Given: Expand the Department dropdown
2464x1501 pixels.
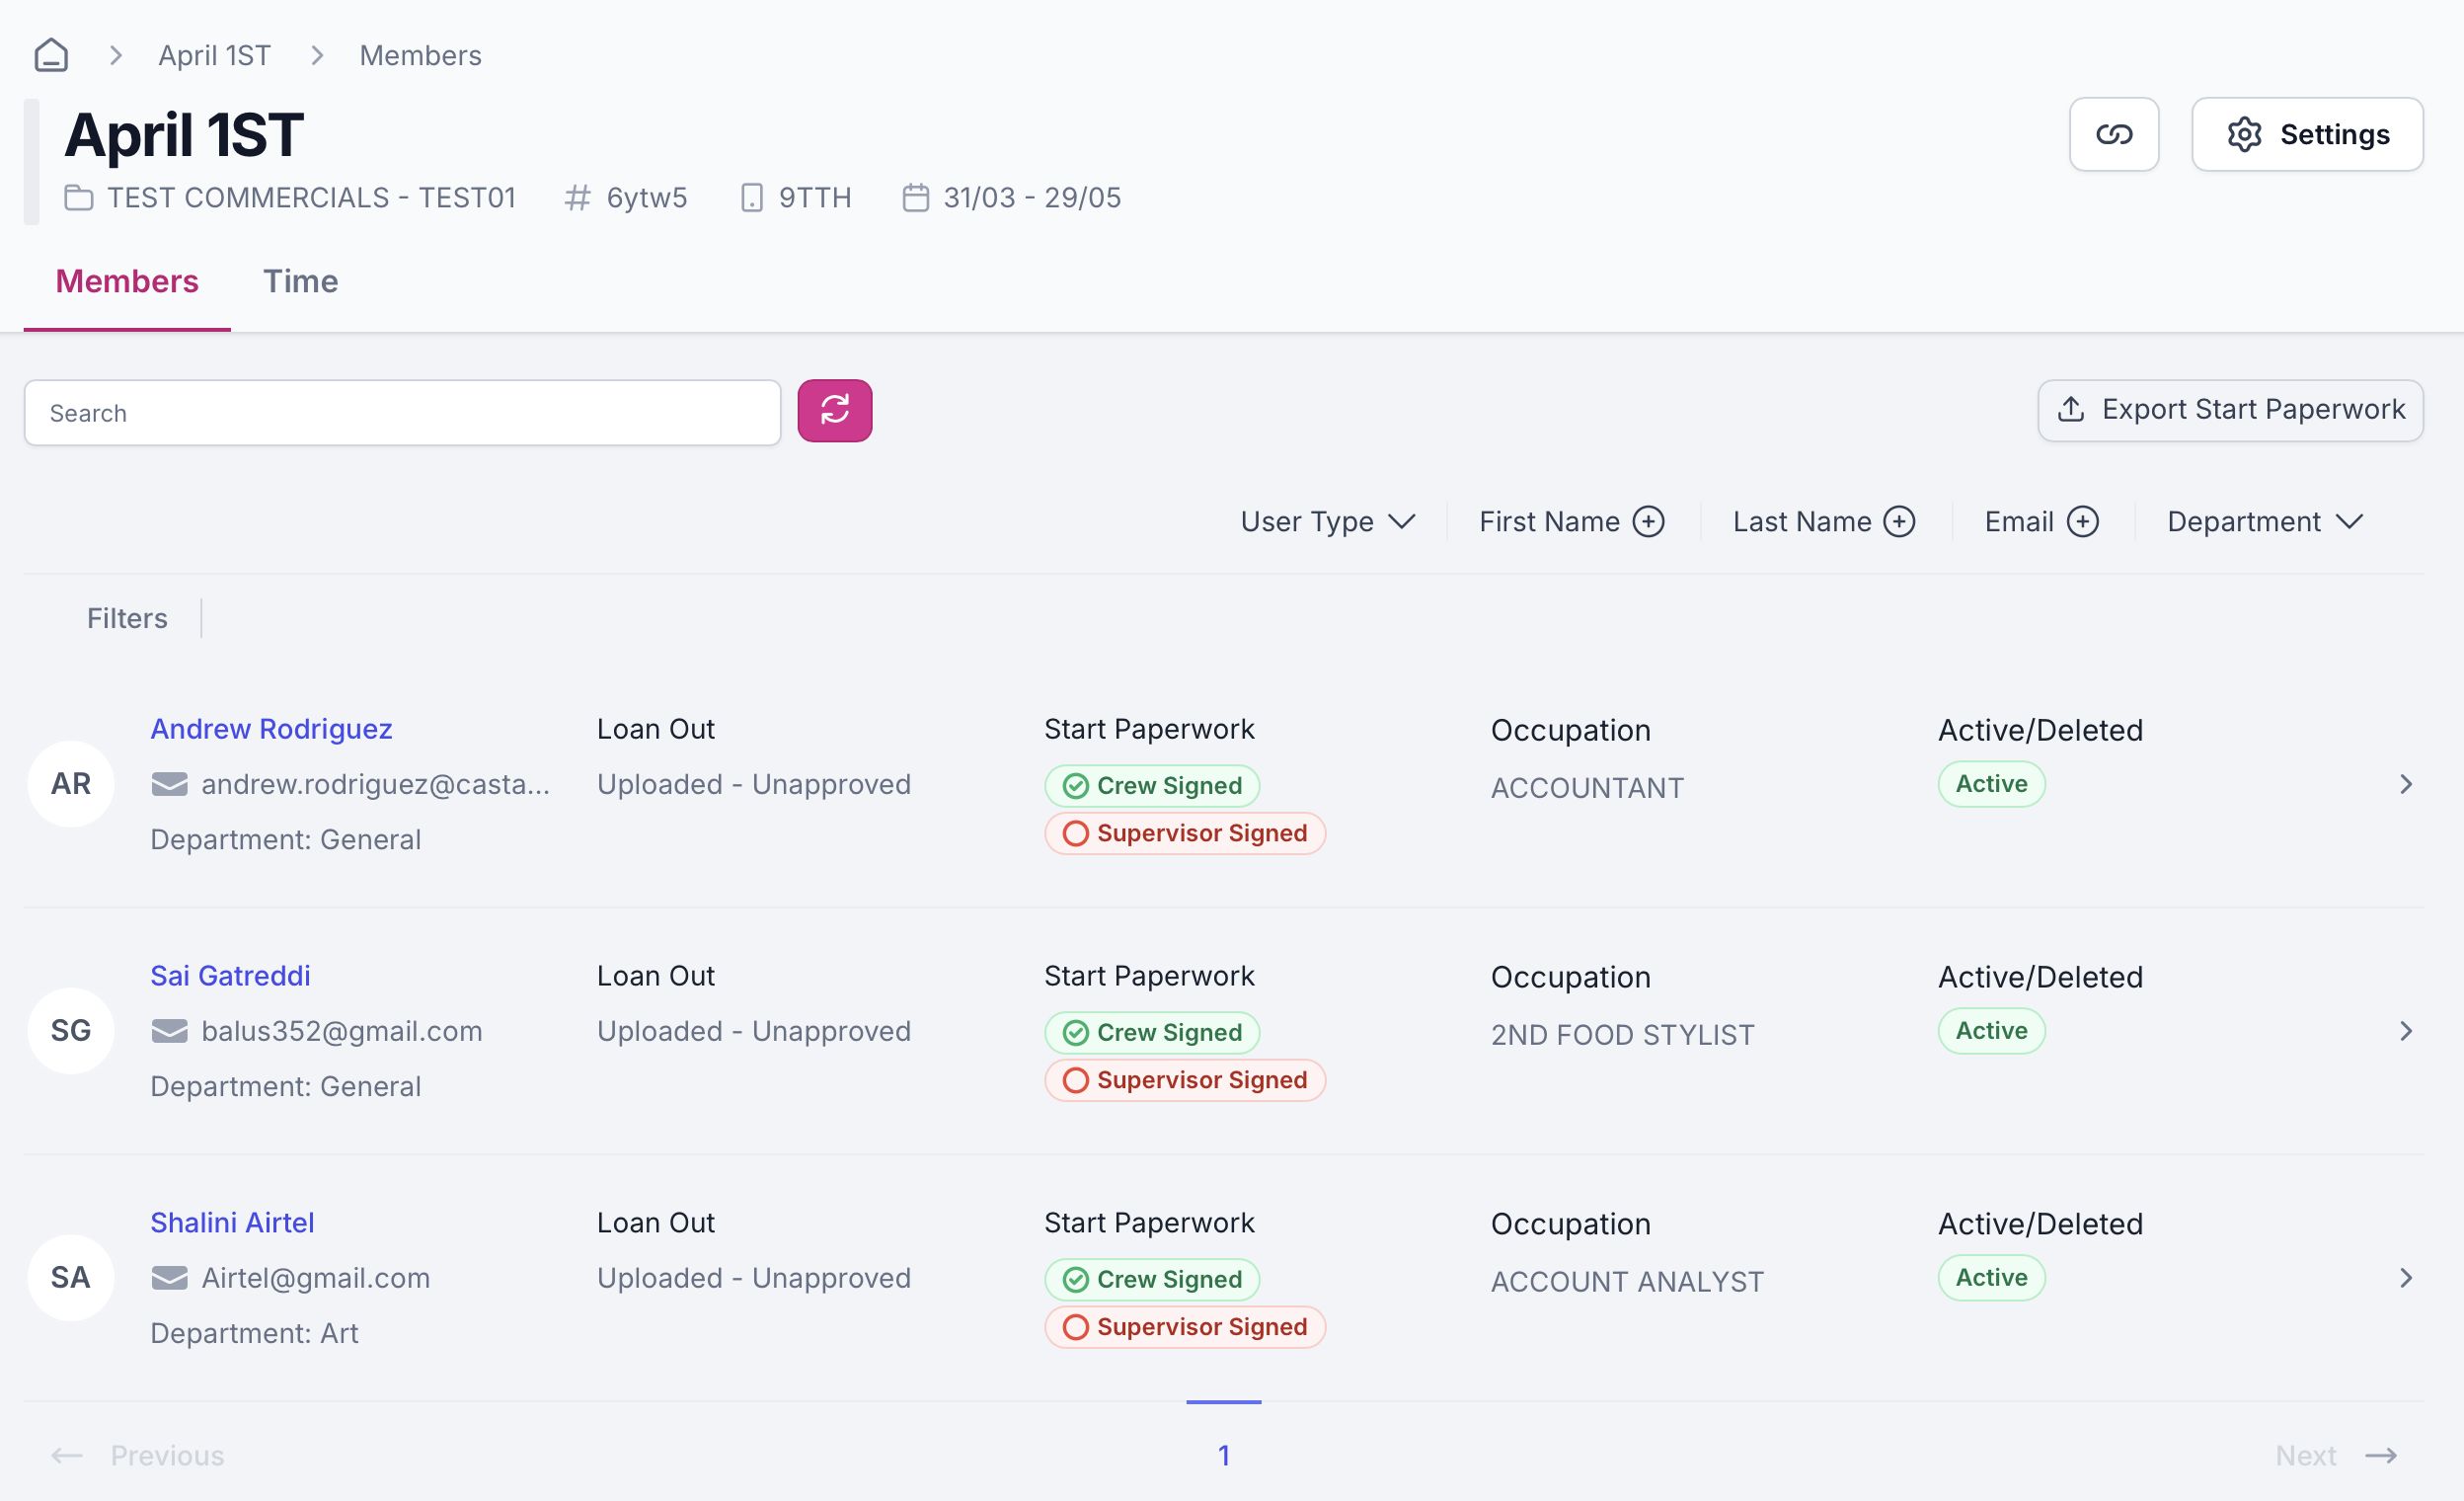Looking at the screenshot, I should click(x=2264, y=521).
